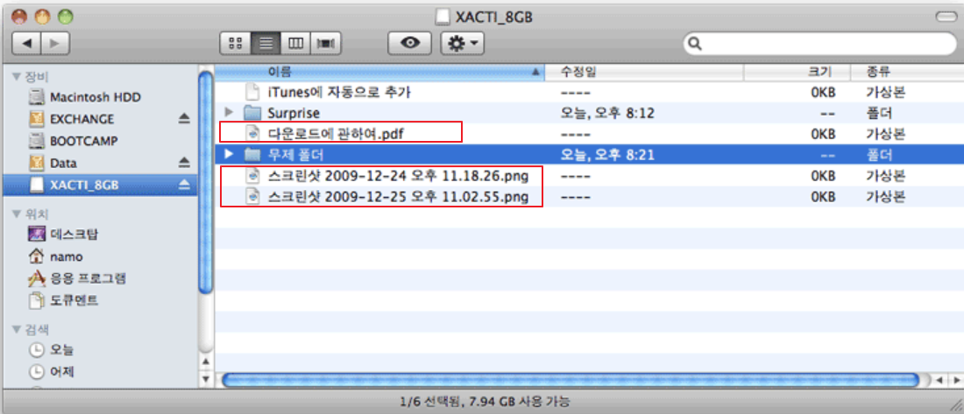Viewport: 964px width, 414px height.
Task: Select iTunes에 자동으로 추가 file icon
Action: pos(252,93)
